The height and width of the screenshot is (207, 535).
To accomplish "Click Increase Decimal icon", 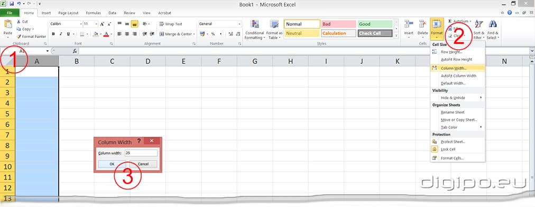I will point(230,34).
